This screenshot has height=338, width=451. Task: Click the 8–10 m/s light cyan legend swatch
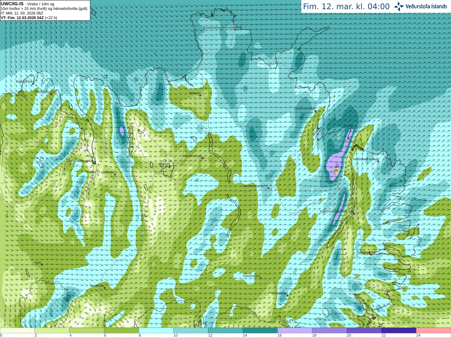pyautogui.click(x=156, y=330)
